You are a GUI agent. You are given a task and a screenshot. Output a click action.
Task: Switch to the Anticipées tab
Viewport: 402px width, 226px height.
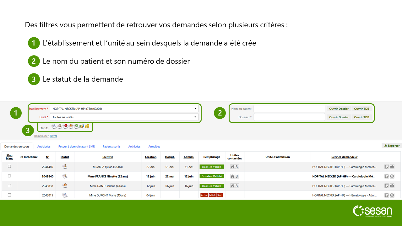pyautogui.click(x=44, y=147)
